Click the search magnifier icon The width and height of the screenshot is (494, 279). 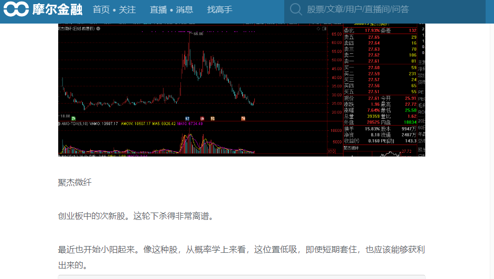(x=296, y=9)
